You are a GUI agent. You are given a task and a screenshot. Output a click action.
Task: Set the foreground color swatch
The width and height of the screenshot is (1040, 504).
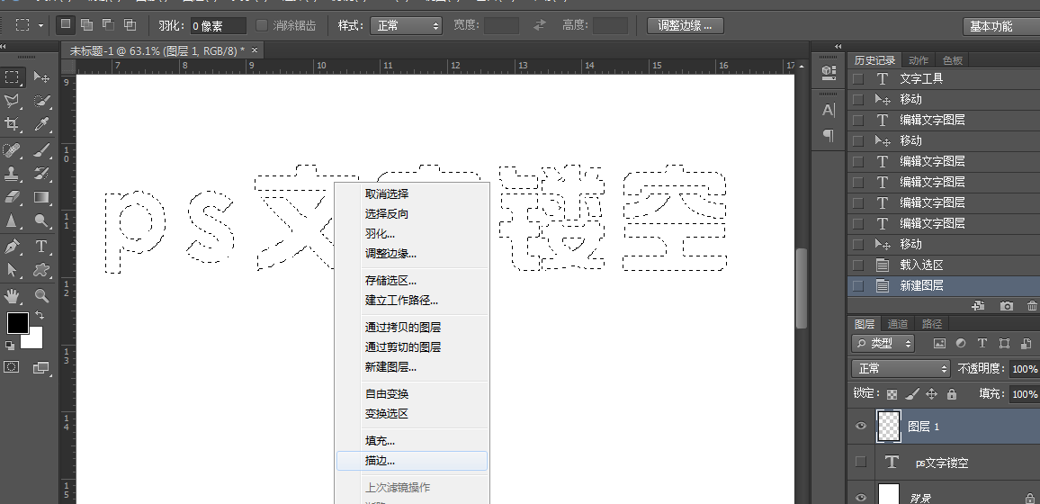point(17,322)
